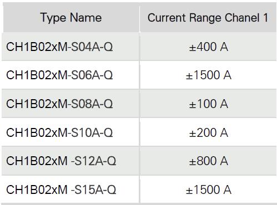Select type name CH1B02xM-S06A-Q
Screen dimensions: 277x205
[x=59, y=75]
